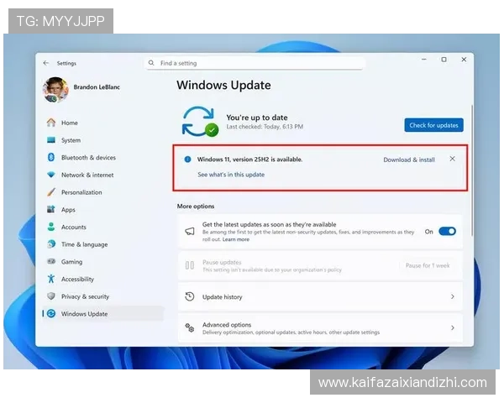504x403 pixels.
Task: Expand the Update history row chevron
Action: point(453,296)
